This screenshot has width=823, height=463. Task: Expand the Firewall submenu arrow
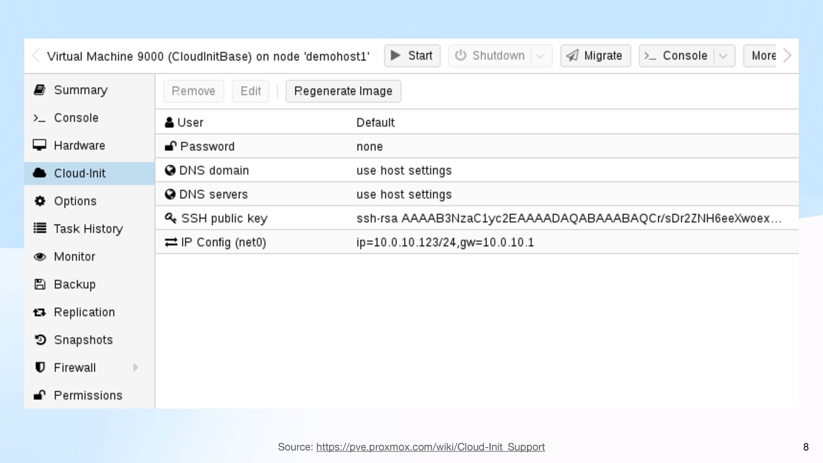tap(135, 367)
